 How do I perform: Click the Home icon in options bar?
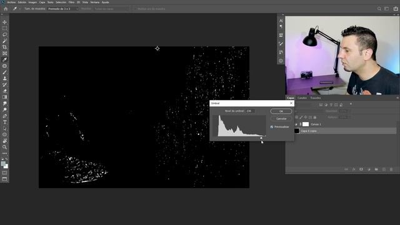(6, 9)
